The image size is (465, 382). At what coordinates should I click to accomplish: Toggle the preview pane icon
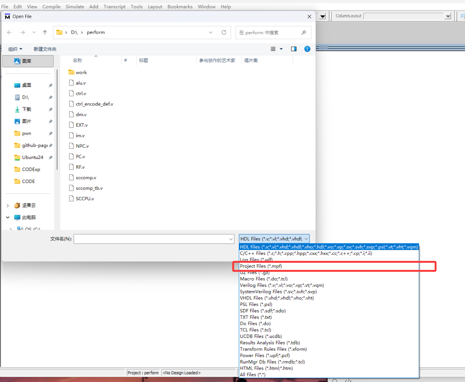(293, 49)
